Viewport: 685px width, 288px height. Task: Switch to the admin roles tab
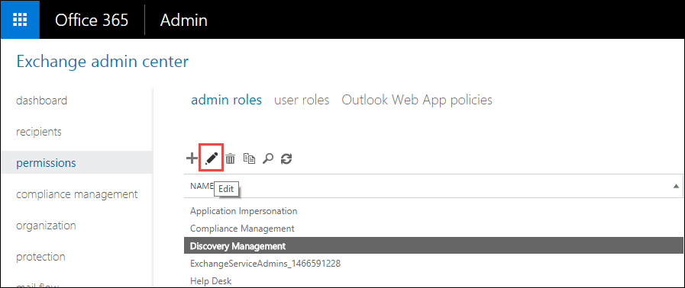pyautogui.click(x=226, y=100)
